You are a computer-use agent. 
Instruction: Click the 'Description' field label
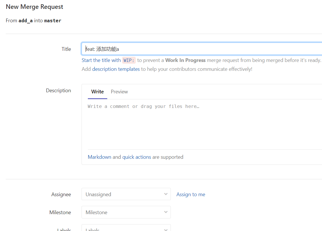(58, 91)
